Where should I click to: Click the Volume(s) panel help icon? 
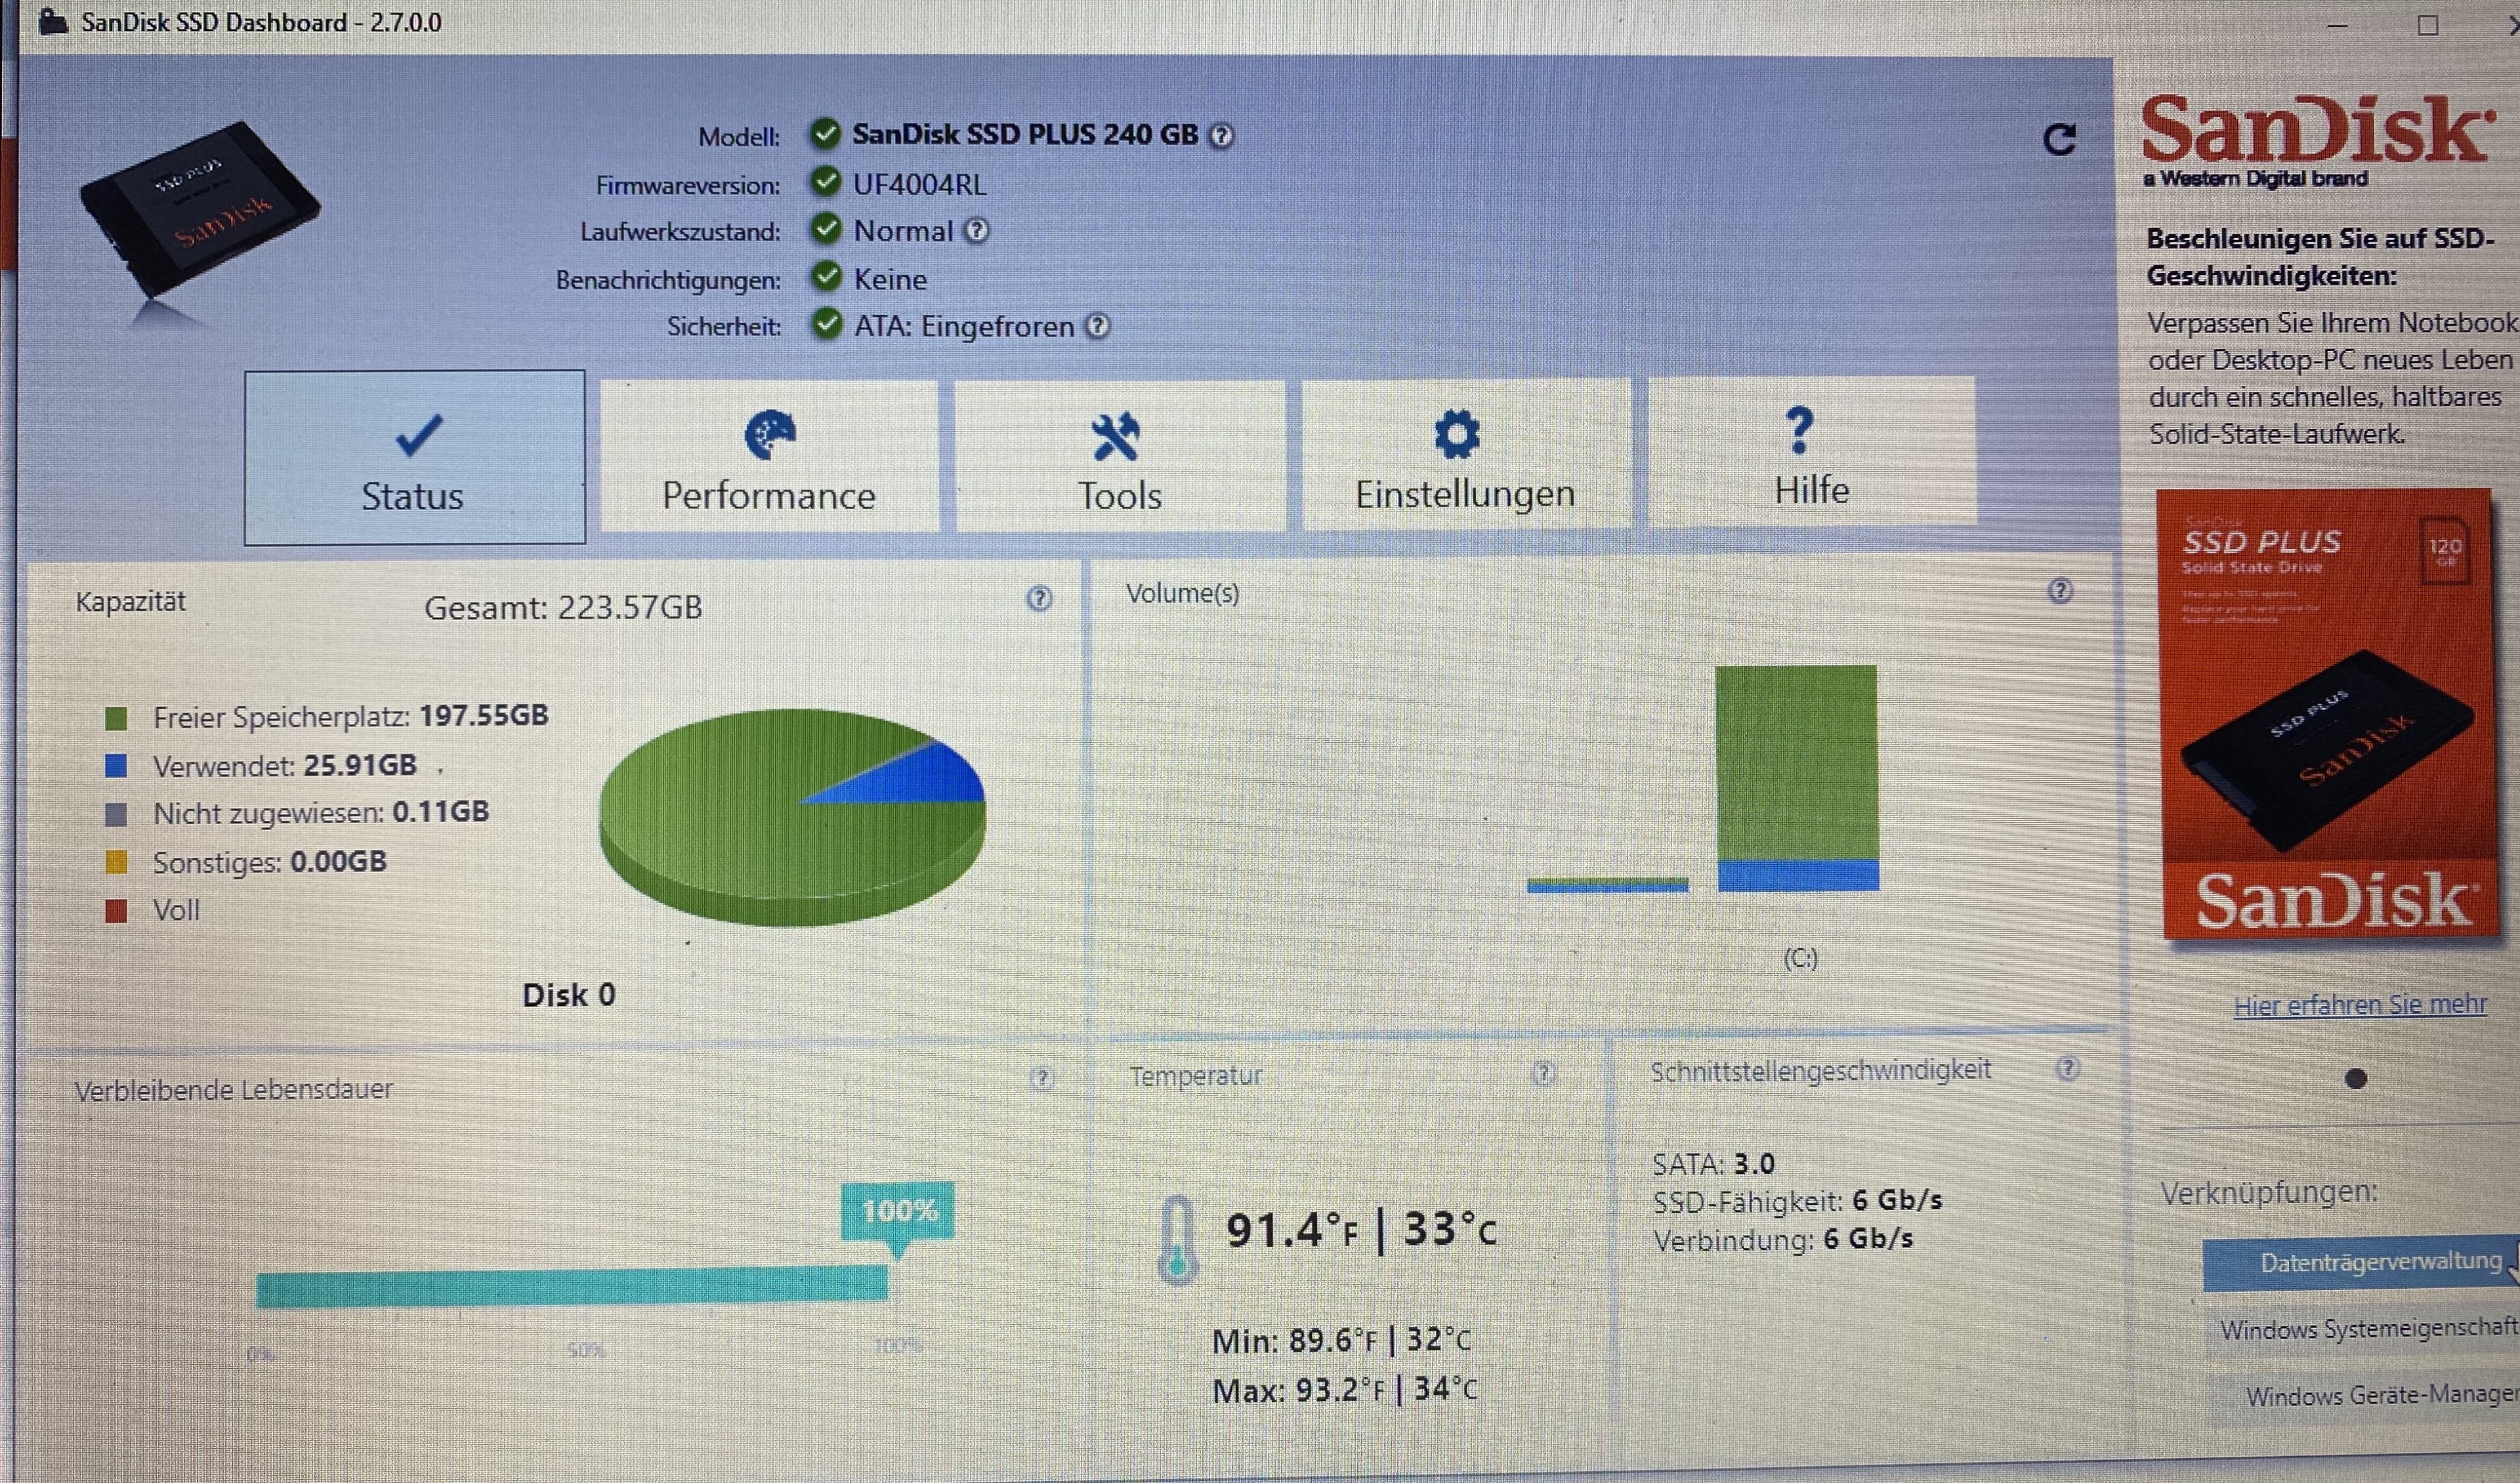point(2060,591)
